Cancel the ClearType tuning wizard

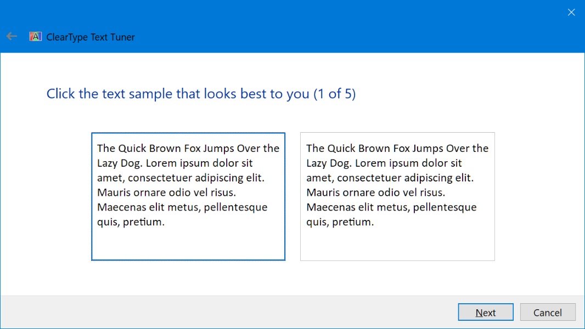point(547,312)
